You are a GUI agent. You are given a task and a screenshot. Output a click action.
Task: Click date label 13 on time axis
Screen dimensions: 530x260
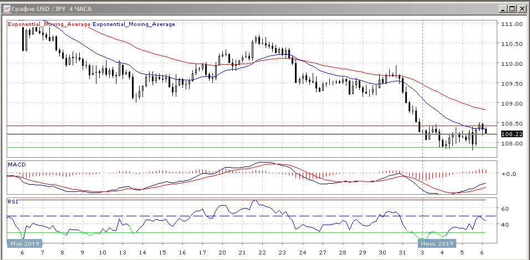click(x=123, y=253)
